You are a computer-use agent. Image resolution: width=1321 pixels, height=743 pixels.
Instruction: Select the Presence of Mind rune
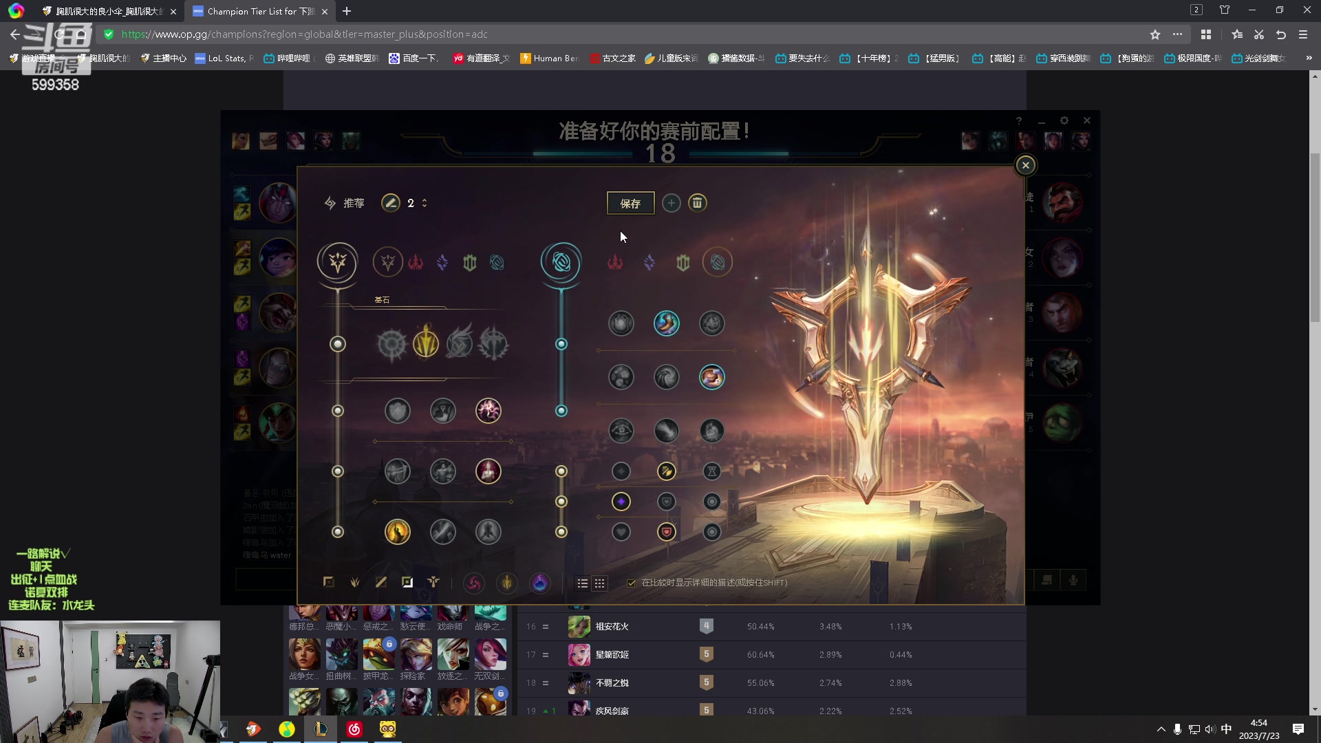pyautogui.click(x=488, y=411)
